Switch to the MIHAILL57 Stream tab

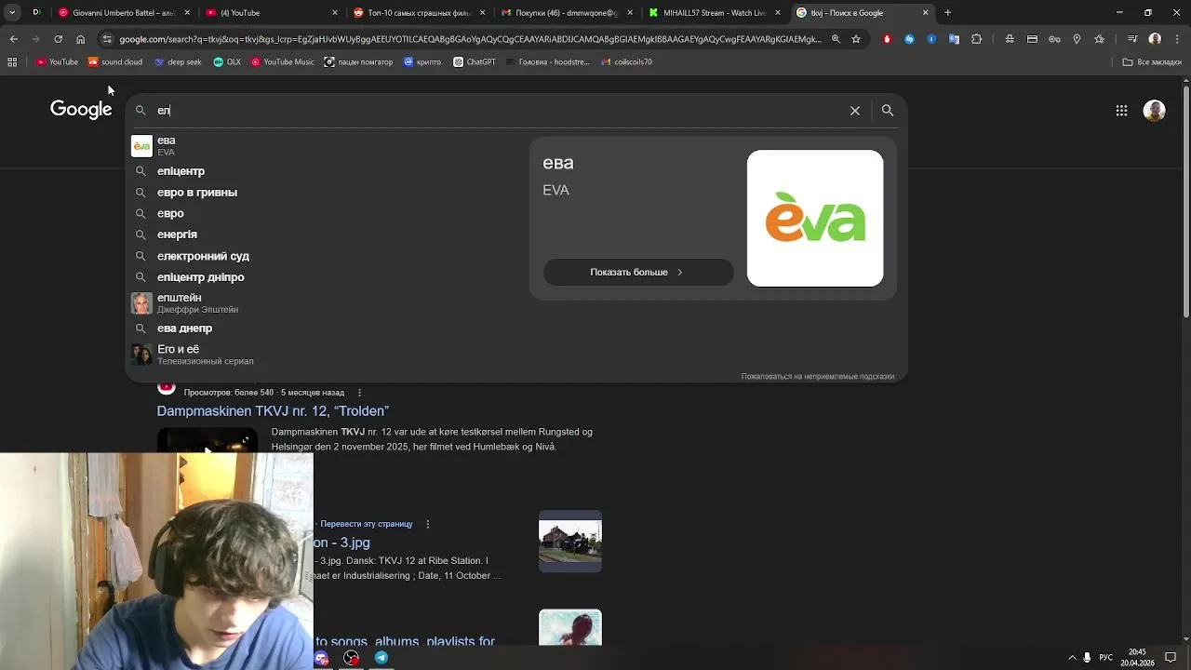point(715,13)
